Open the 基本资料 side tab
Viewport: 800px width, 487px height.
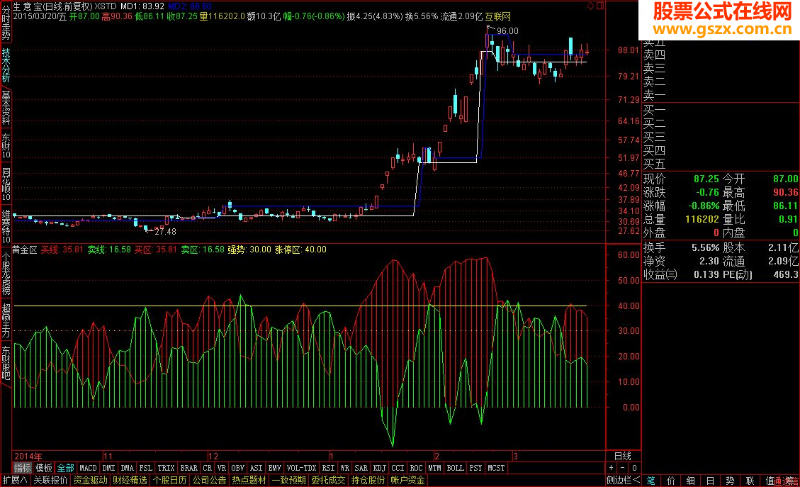(x=6, y=107)
